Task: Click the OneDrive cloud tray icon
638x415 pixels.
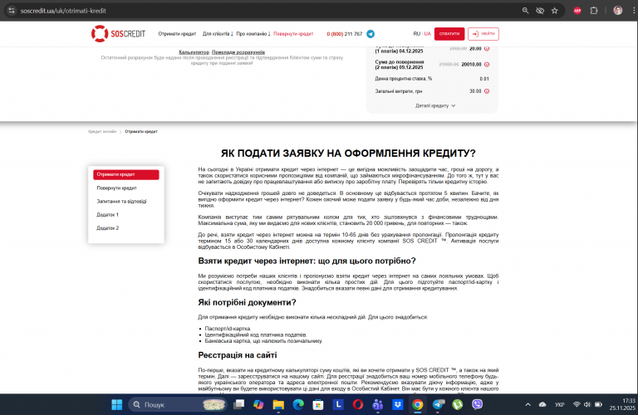Action: (542, 404)
